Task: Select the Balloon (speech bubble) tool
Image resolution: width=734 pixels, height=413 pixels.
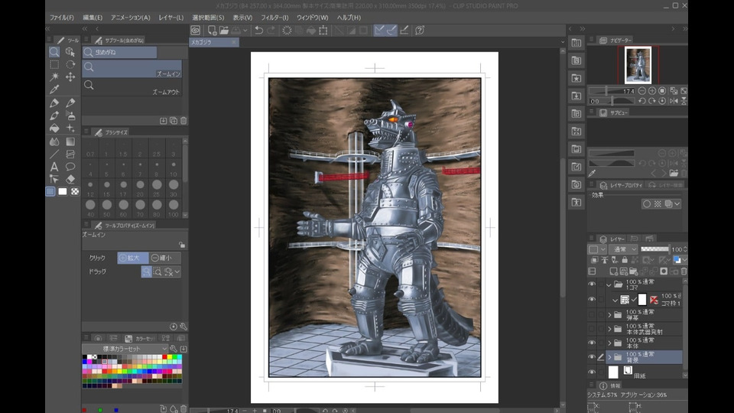Action: [70, 167]
